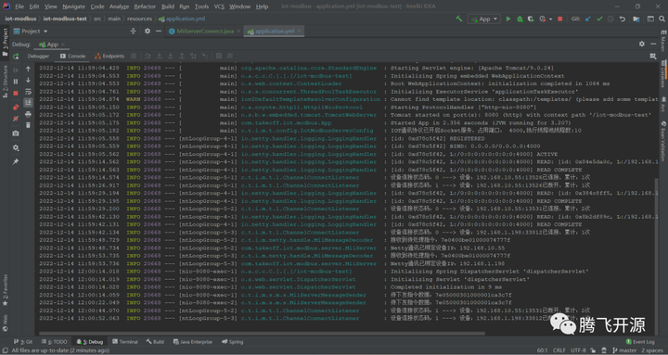This screenshot has width=668, height=355.
Task: Open the UTF-8 encoding selector
Action: pos(578,350)
